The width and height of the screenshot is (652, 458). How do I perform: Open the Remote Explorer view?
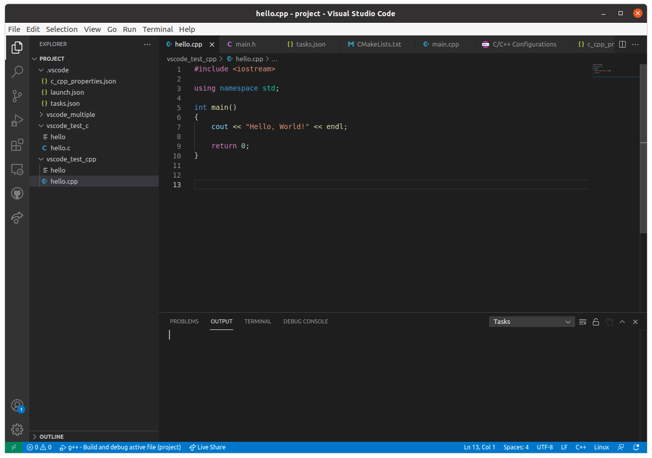(17, 170)
